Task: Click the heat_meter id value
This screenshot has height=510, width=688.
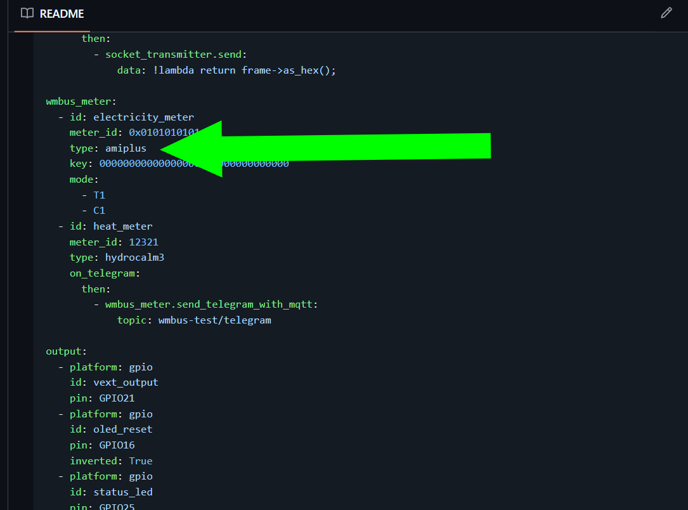Action: pos(122,226)
